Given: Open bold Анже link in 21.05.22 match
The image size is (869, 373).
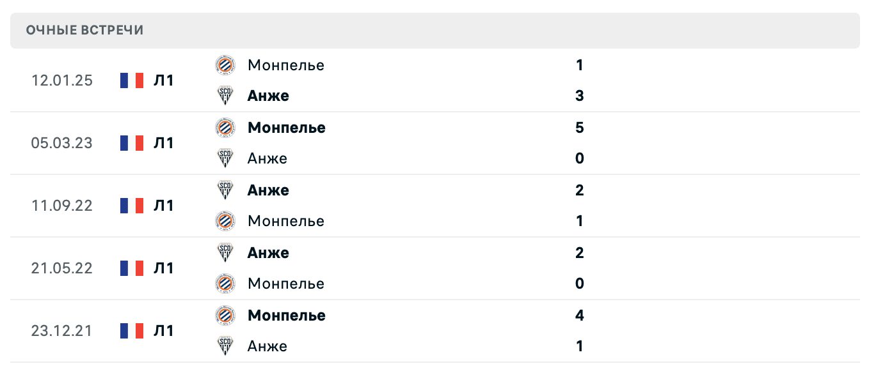Looking at the screenshot, I should click(x=268, y=253).
